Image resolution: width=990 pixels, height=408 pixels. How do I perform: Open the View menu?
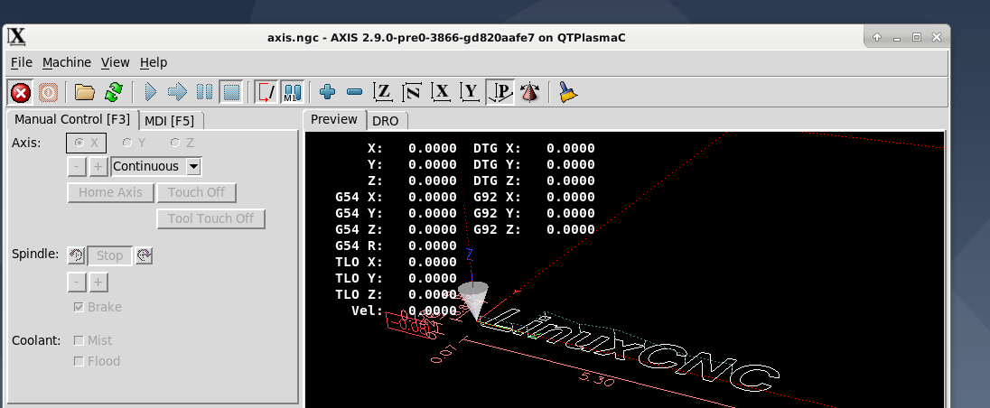(116, 62)
